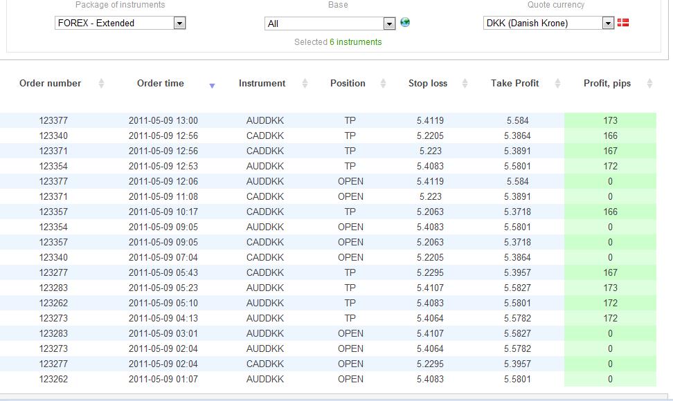Click the '6 instruments' link

click(355, 42)
